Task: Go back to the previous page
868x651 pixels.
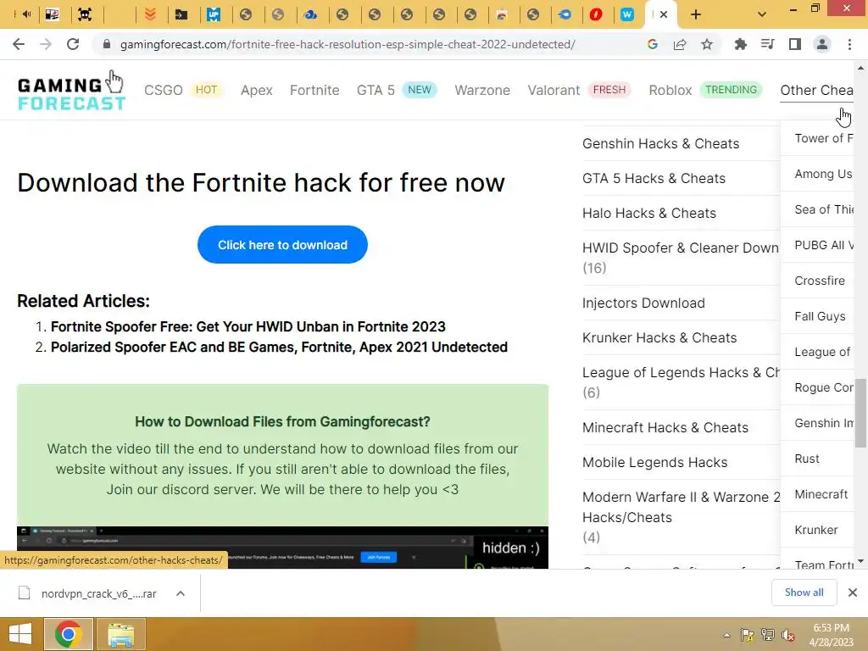Action: click(x=19, y=44)
